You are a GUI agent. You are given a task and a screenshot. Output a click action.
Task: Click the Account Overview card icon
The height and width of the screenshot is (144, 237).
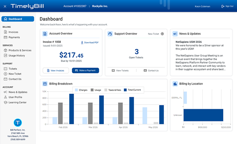(x=45, y=34)
